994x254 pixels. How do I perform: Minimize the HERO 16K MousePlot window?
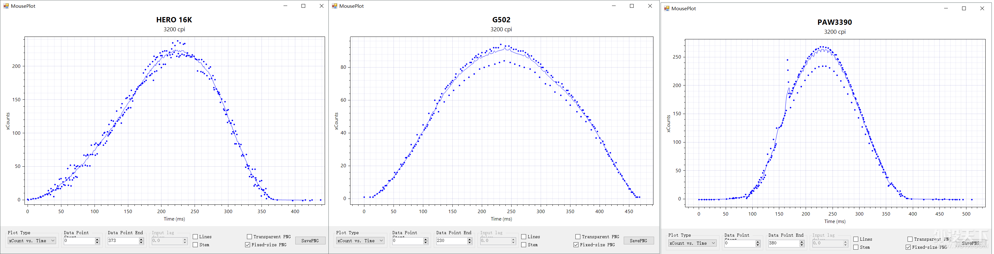tap(285, 6)
